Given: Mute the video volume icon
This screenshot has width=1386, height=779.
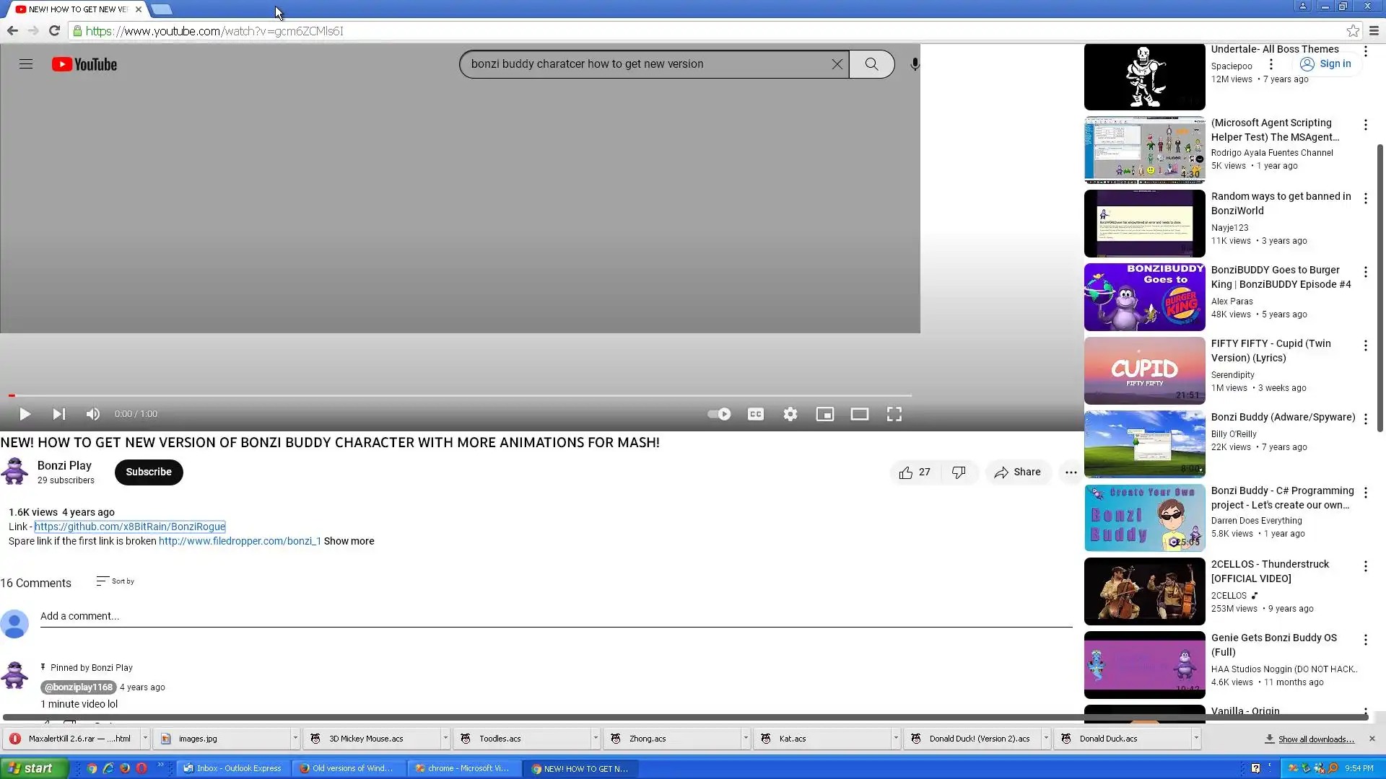Looking at the screenshot, I should click(x=93, y=414).
